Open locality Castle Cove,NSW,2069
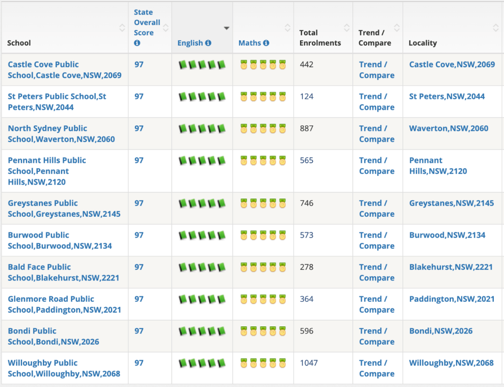This screenshot has height=387, width=504. [x=452, y=64]
